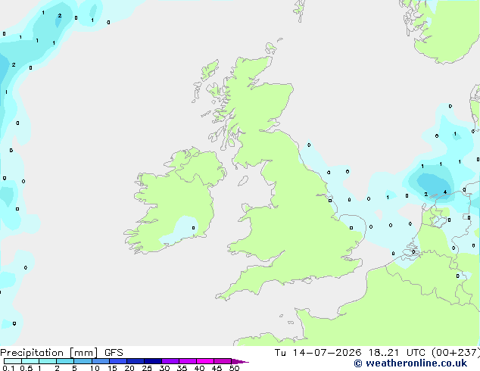480x371 pixels.
Task: Click the "4" precipitation value near the Dutch coast
Action: 445,192
